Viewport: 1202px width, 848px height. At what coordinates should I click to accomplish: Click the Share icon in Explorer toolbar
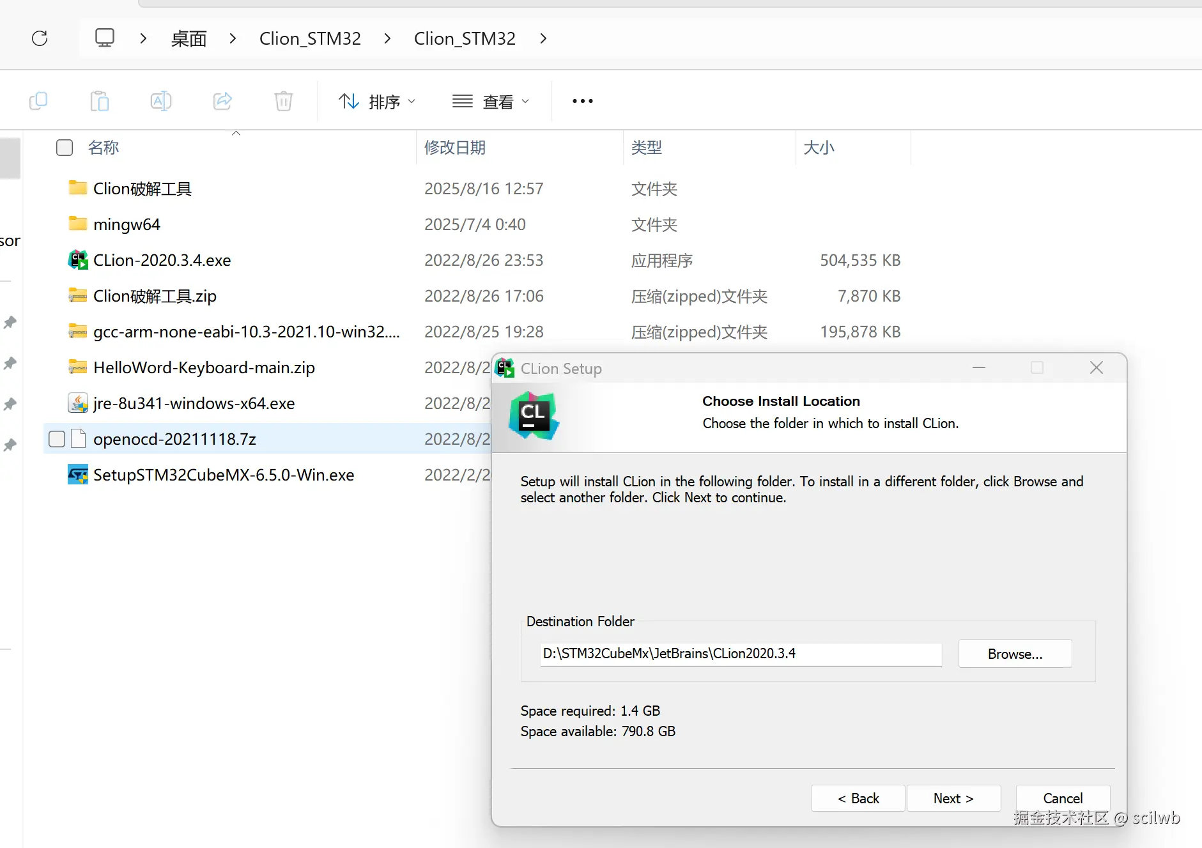click(x=222, y=101)
